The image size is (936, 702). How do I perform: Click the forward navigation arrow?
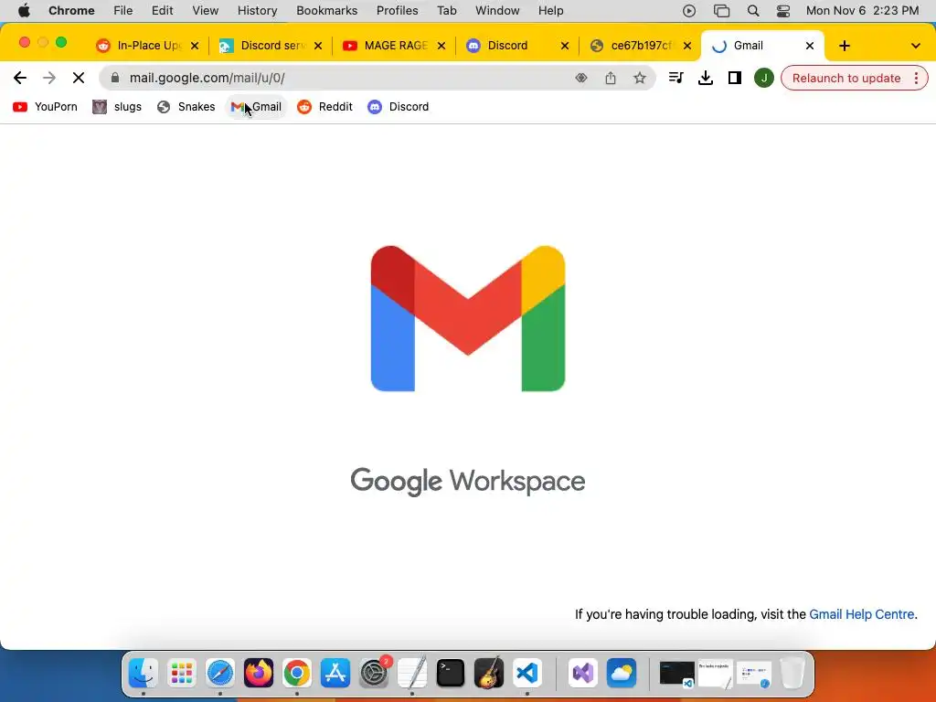pos(49,78)
